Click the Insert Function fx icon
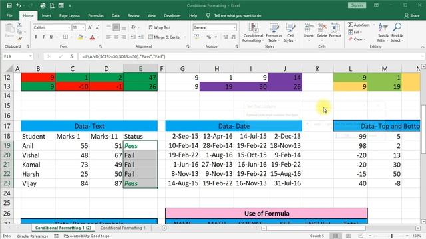Screen dimensions: 426x239 (71, 56)
